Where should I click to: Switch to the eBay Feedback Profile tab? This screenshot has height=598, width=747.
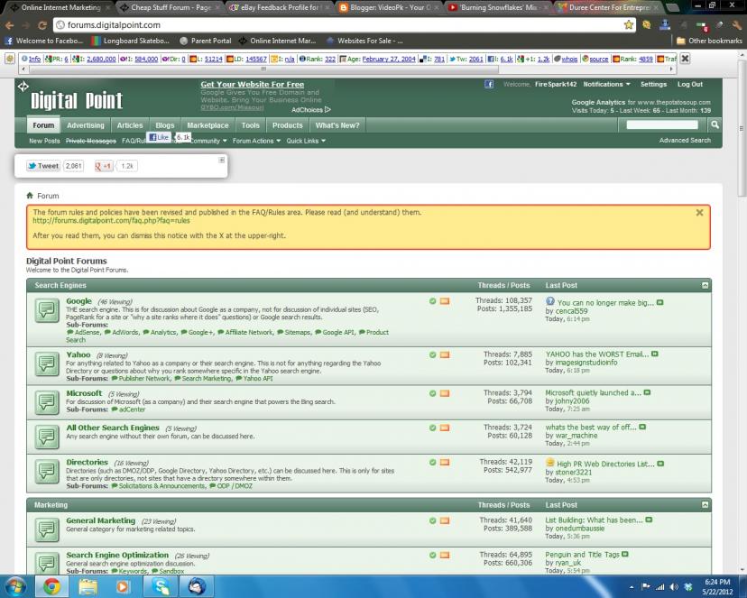[x=279, y=7]
